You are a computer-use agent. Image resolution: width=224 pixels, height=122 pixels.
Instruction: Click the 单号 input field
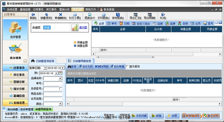(53, 83)
